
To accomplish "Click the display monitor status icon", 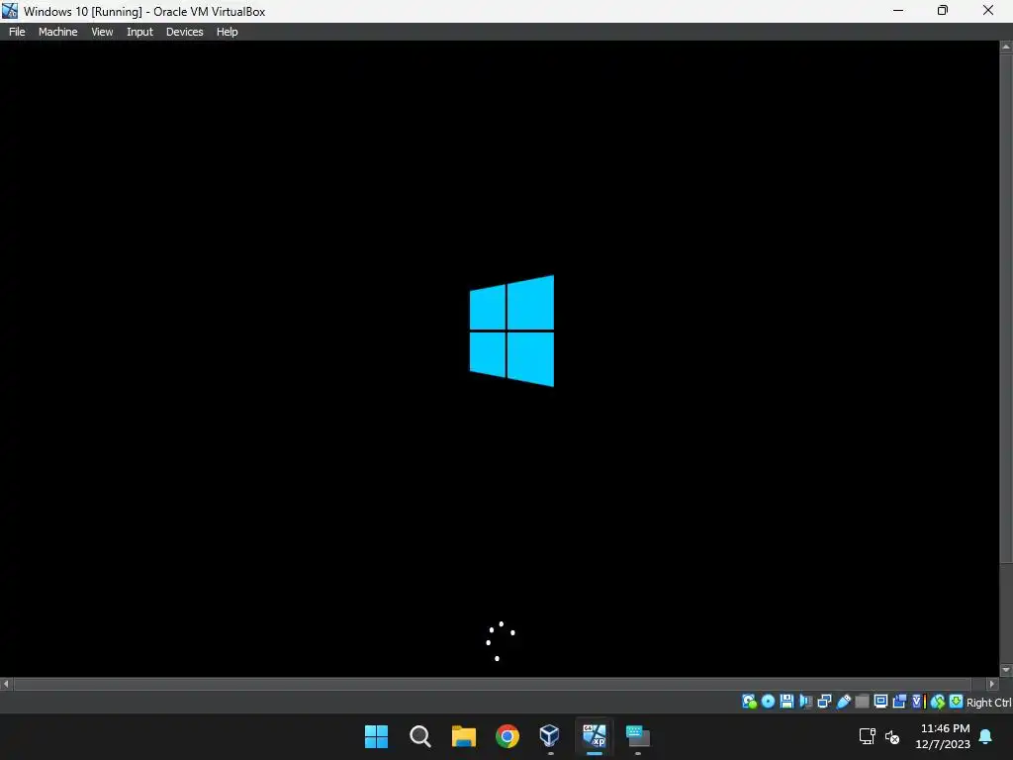I will click(x=880, y=702).
